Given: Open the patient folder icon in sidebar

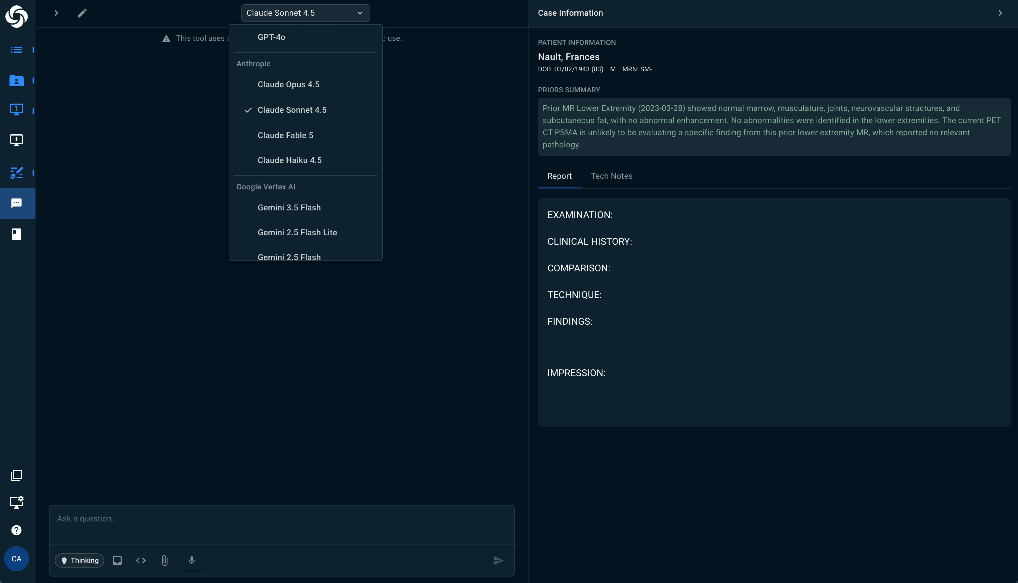Looking at the screenshot, I should (x=16, y=80).
